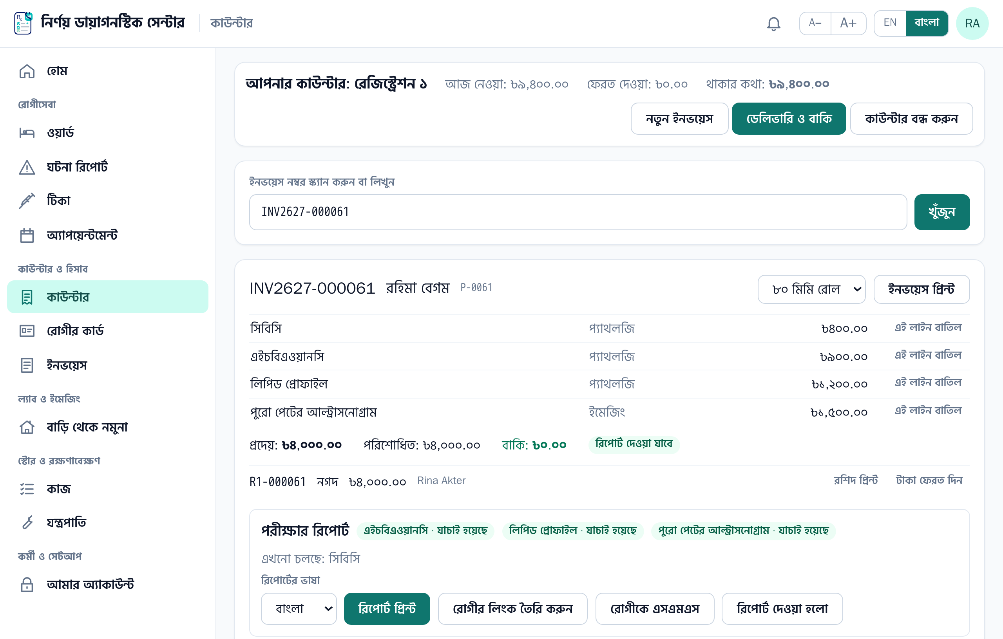Click the নতুন ইনভয়েস button

679,119
